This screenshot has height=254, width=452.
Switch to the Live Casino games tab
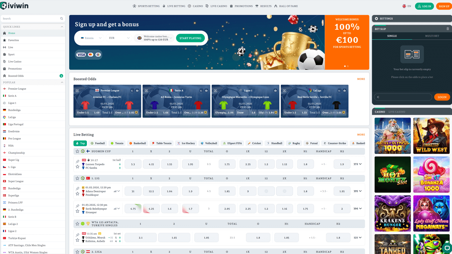pyautogui.click(x=397, y=112)
